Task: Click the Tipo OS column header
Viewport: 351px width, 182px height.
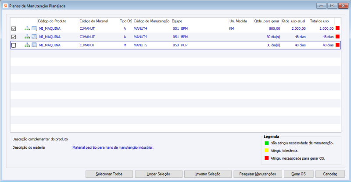Action: [x=126, y=21]
